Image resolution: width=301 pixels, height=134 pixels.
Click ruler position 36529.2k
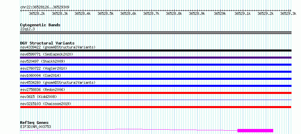(x=265, y=13)
